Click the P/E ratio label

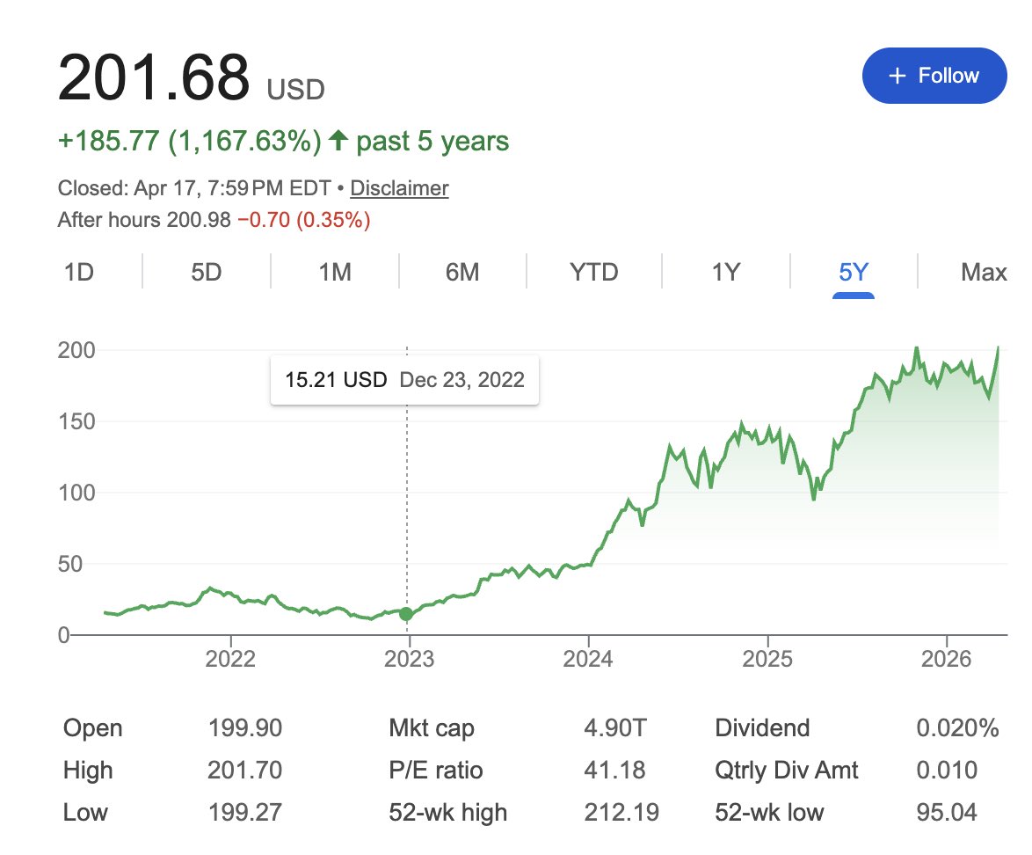tap(436, 771)
